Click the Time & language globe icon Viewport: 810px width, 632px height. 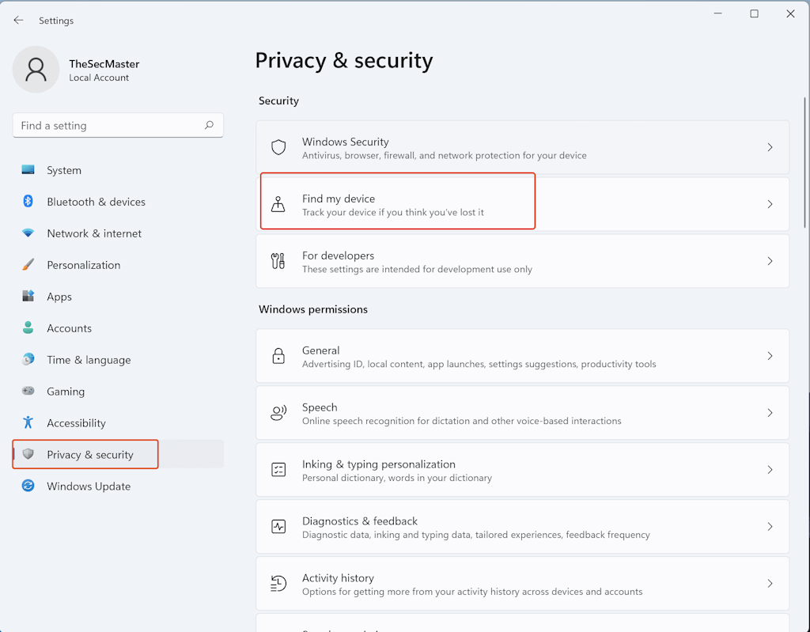pos(28,359)
